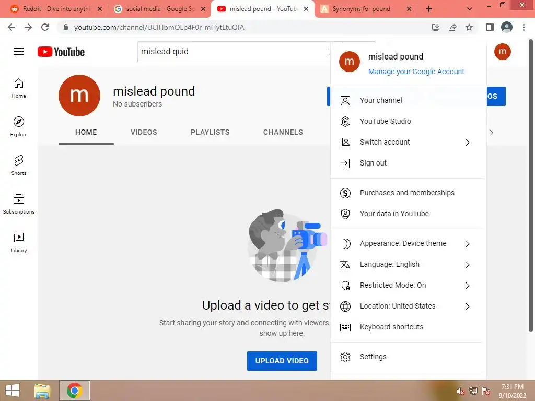Reload the page
Image resolution: width=535 pixels, height=401 pixels.
[x=45, y=27]
